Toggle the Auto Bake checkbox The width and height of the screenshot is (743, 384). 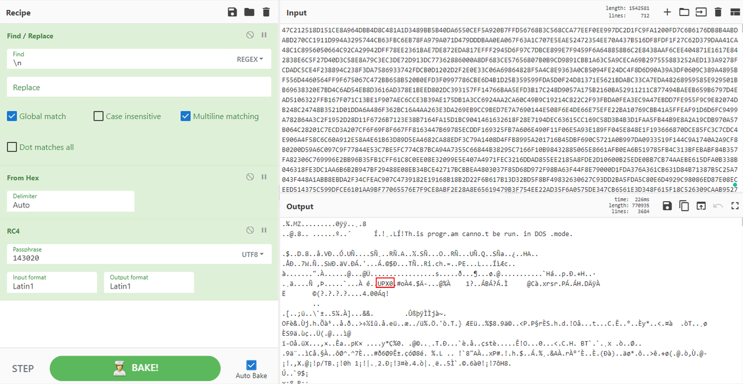pyautogui.click(x=251, y=365)
